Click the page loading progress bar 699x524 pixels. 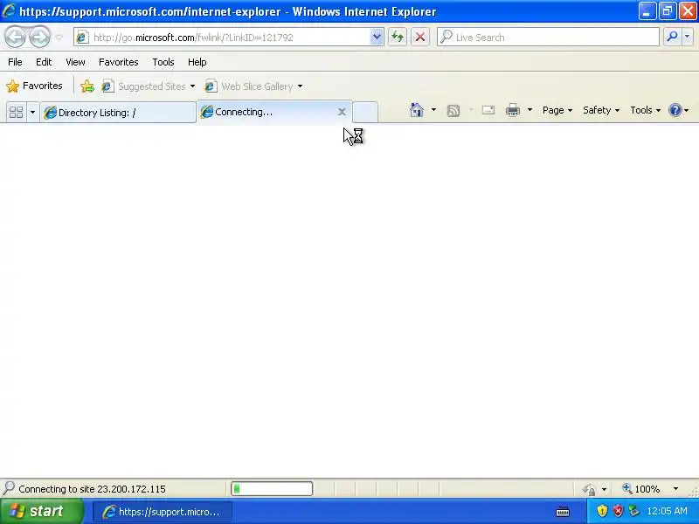pos(272,489)
